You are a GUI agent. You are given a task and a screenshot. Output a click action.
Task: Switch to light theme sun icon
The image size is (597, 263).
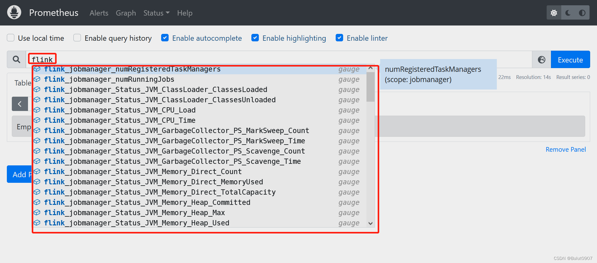(554, 13)
